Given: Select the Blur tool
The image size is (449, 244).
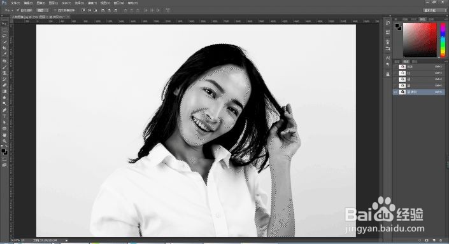Looking at the screenshot, I should [x=4, y=97].
